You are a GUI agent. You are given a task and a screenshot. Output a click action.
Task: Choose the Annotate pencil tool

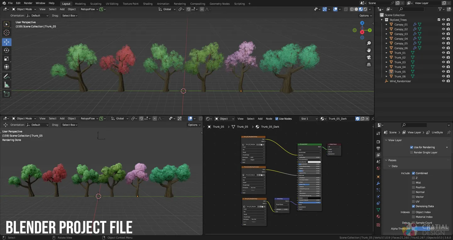7,76
